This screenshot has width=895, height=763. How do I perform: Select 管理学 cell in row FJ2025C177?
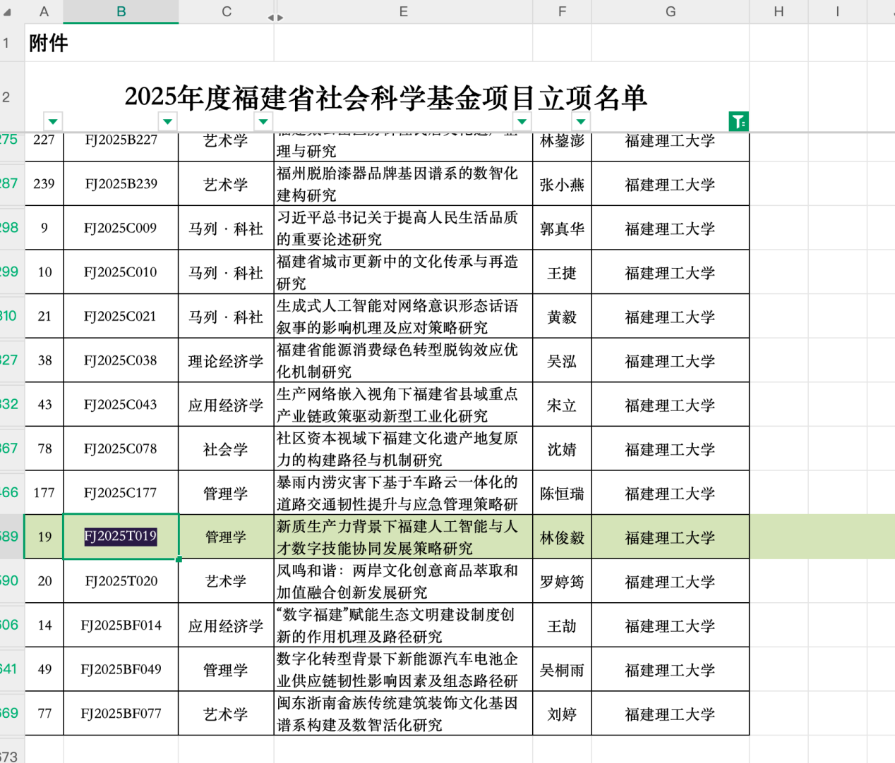(226, 493)
